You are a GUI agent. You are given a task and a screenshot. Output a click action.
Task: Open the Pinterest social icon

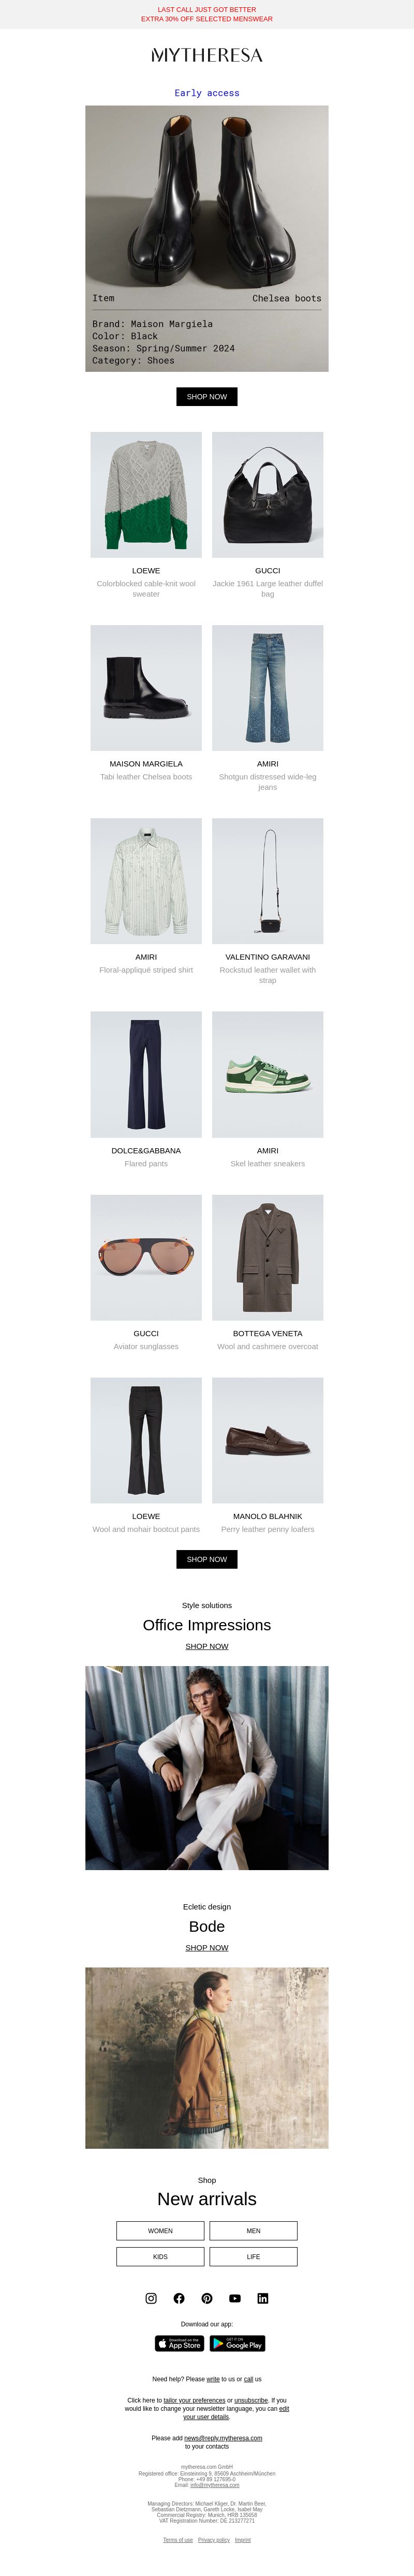[x=207, y=2298]
